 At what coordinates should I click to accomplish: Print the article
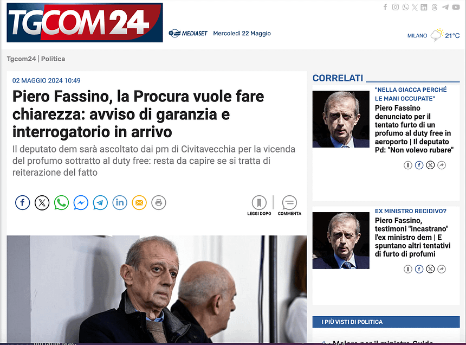pyautogui.click(x=159, y=202)
